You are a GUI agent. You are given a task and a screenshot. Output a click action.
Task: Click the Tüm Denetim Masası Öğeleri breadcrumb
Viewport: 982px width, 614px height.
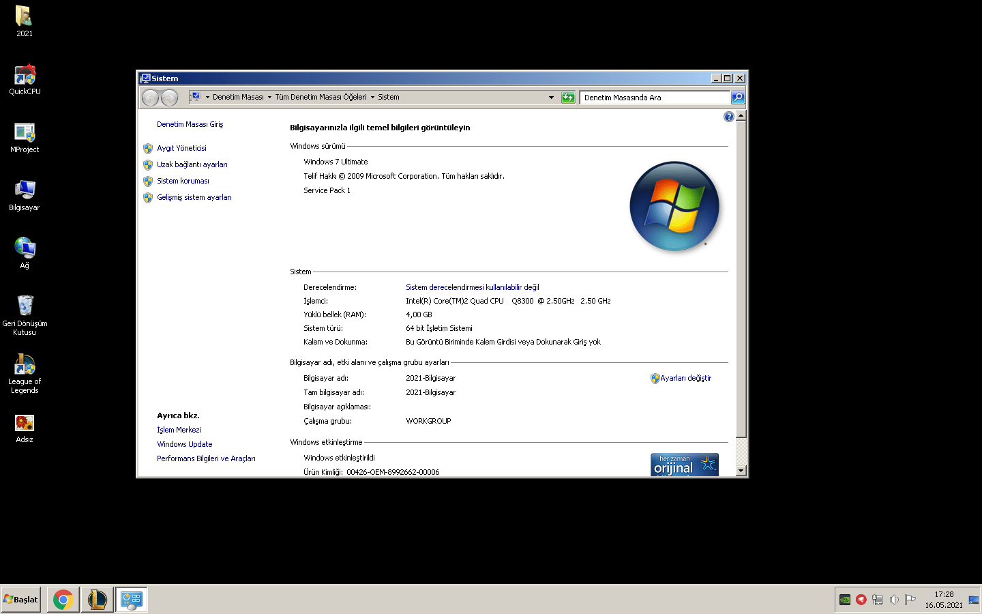[321, 98]
